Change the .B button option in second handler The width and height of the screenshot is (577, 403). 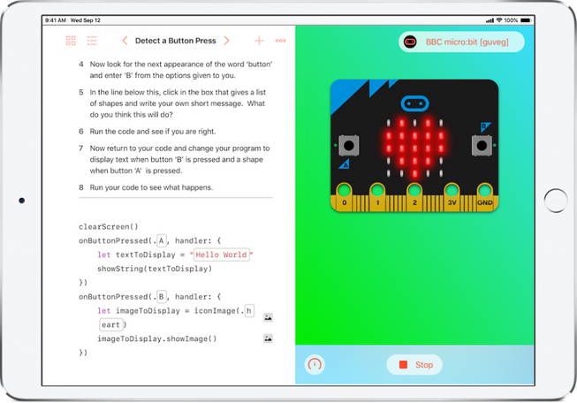(161, 297)
